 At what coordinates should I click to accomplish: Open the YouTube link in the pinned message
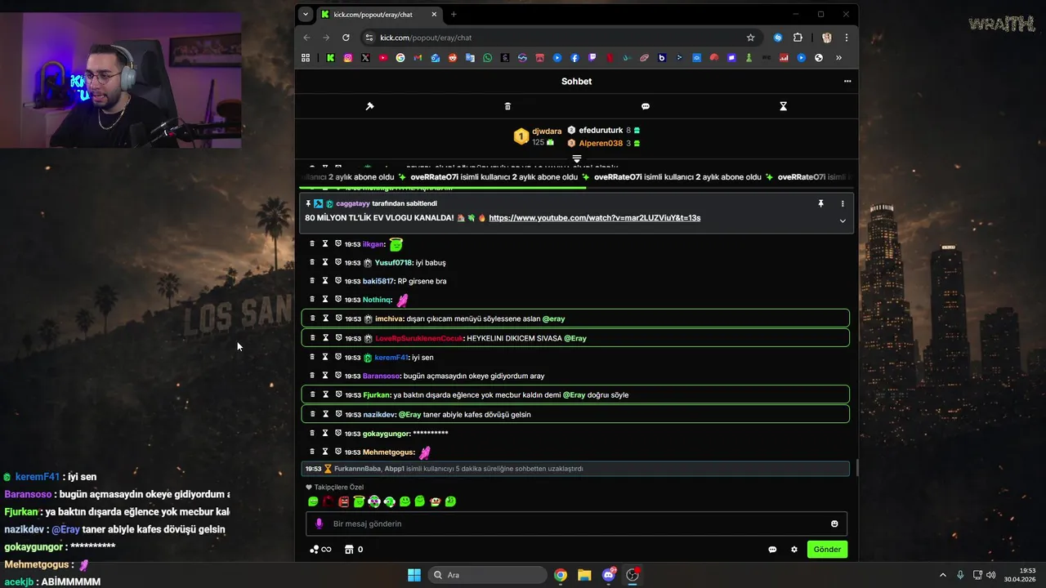594,218
